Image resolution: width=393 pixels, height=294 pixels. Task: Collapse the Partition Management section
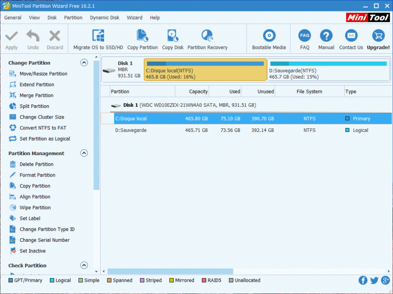coord(84,153)
